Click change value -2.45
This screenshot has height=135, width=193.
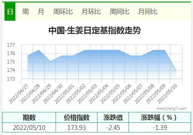pyautogui.click(x=113, y=128)
